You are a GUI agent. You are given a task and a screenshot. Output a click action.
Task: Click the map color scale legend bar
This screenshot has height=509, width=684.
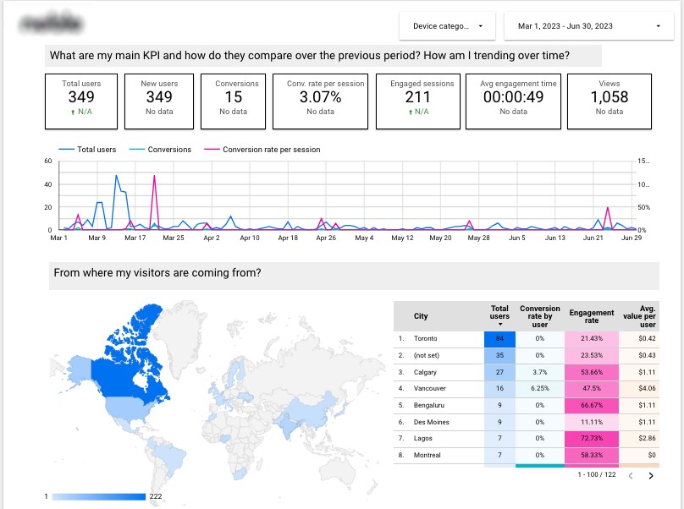click(98, 496)
